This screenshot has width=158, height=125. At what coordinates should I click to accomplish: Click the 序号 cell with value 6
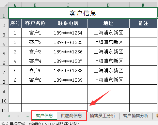(15, 80)
